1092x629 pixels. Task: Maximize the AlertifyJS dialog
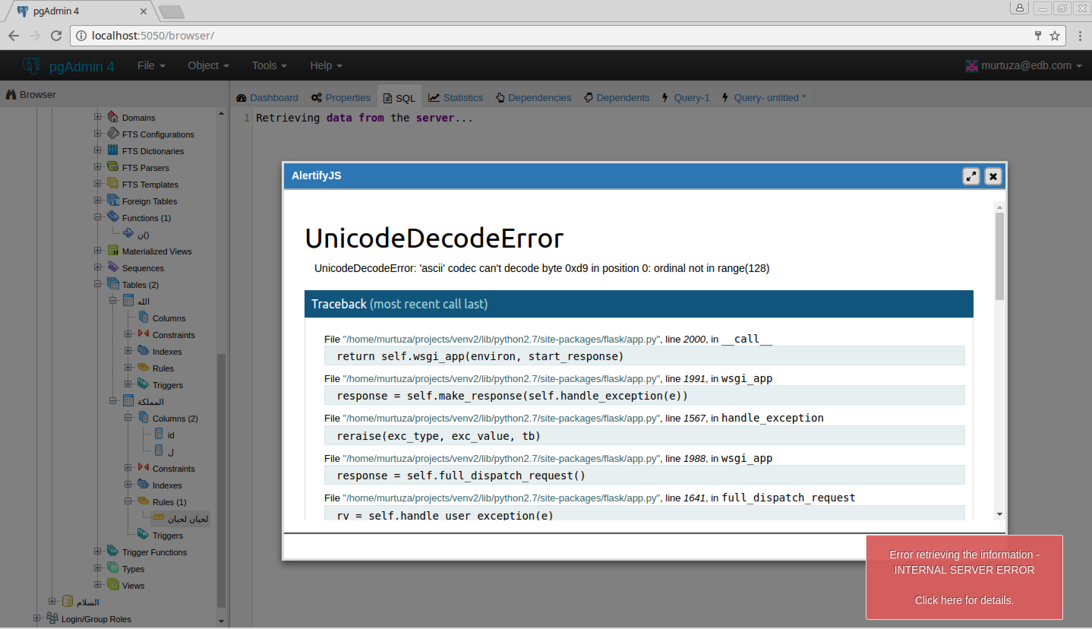click(970, 176)
